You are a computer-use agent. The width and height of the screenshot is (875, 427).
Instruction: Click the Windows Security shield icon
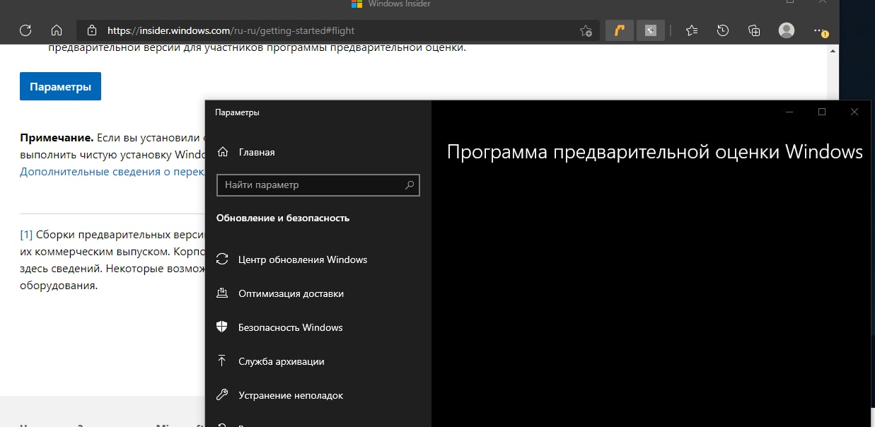click(x=222, y=327)
